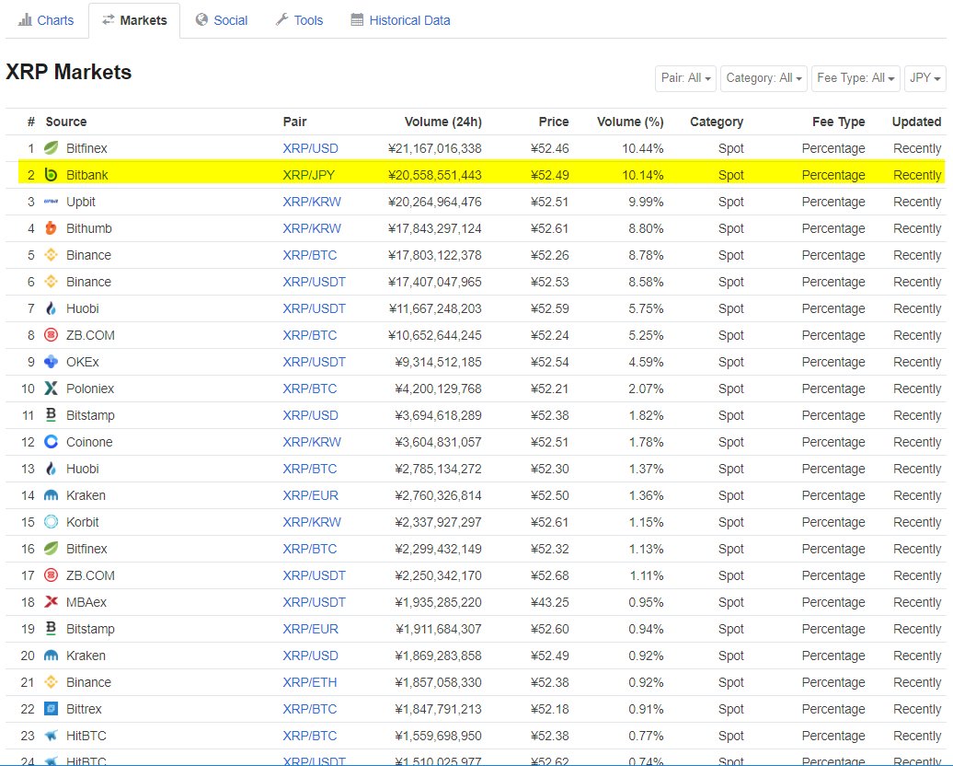Click the Huobi logo in row 13
Image resolution: width=953 pixels, height=766 pixels.
point(52,469)
